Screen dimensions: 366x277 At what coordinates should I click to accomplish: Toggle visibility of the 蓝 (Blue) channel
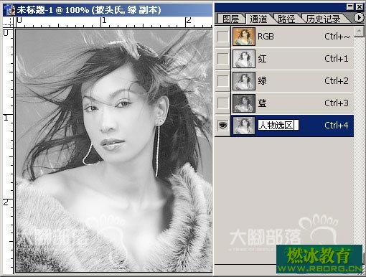pyautogui.click(x=222, y=103)
